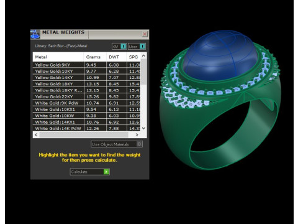Image resolution: width=298 pixels, height=224 pixels.
Task: Select the Yellow Gold:14KY row
Action: [86, 78]
